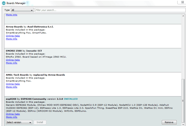Open Online help for esp8266 package

[x=13, y=114]
